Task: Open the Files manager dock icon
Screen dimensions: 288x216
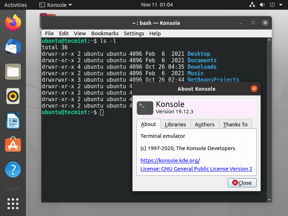Action: tap(13, 72)
